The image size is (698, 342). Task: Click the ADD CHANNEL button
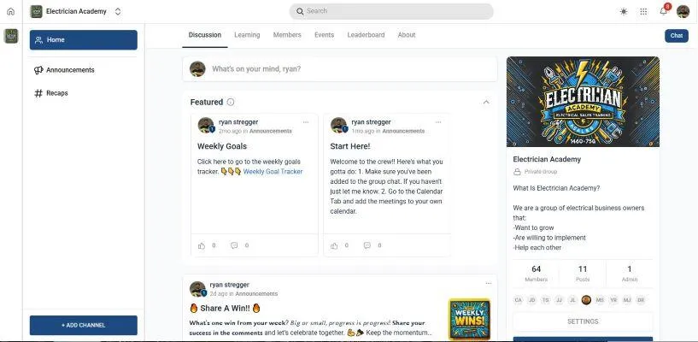coord(84,325)
